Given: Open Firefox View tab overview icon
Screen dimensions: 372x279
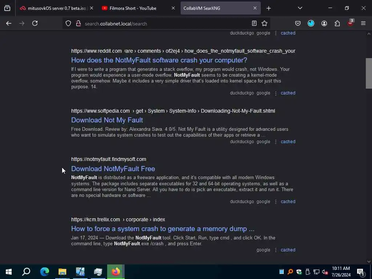Looking at the screenshot, I should [7, 8].
